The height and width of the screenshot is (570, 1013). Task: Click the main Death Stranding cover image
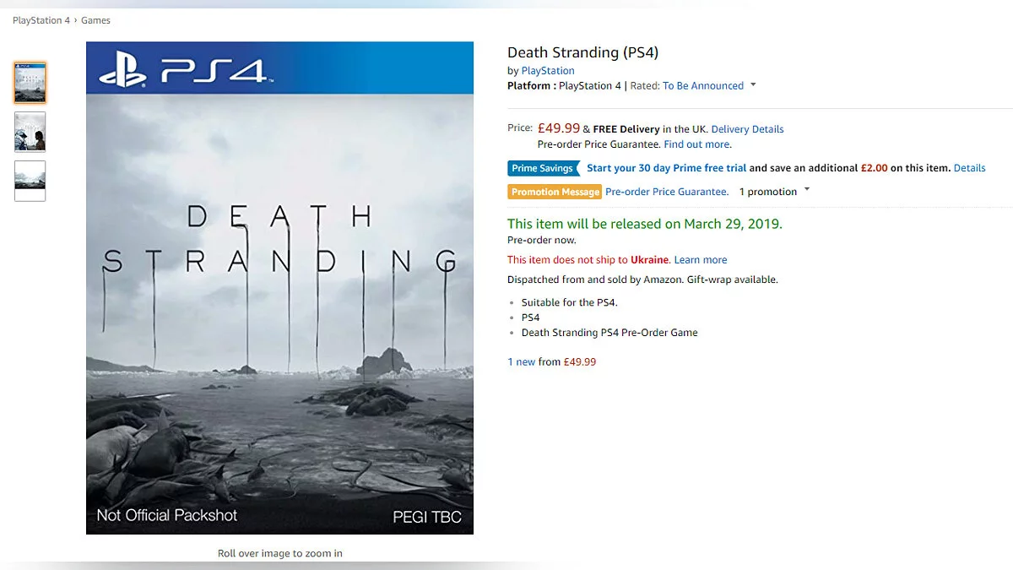click(279, 288)
